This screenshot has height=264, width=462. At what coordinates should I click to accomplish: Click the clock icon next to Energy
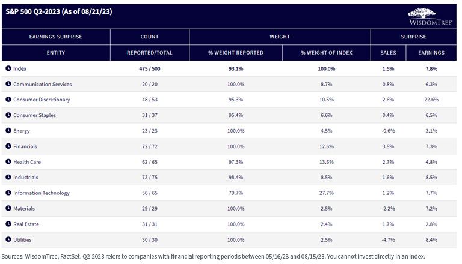point(8,131)
